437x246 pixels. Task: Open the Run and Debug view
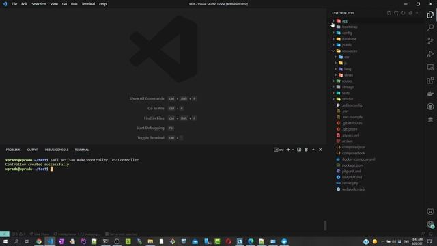pyautogui.click(x=430, y=54)
